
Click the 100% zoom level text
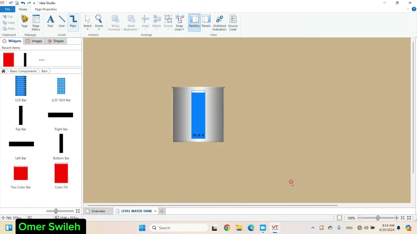(x=351, y=218)
